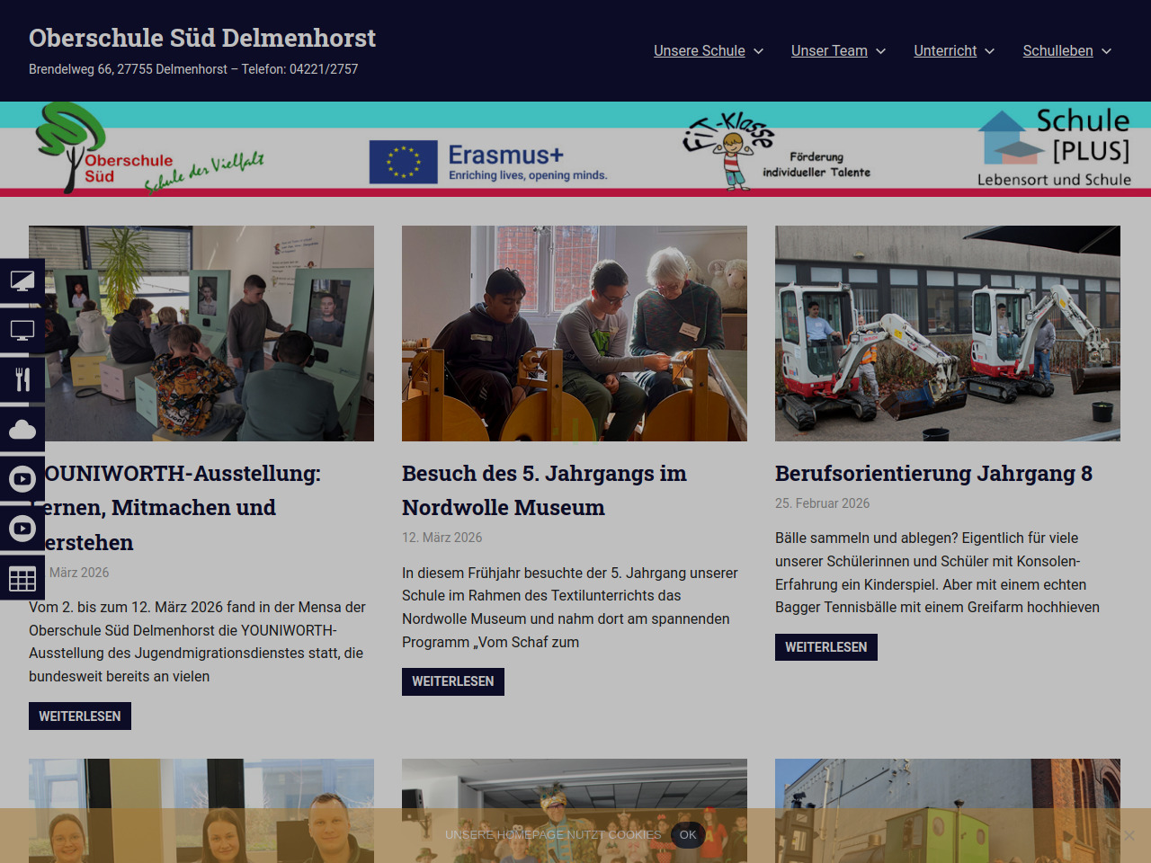
Task: Open the cloud icon in the sidebar
Action: [x=22, y=430]
